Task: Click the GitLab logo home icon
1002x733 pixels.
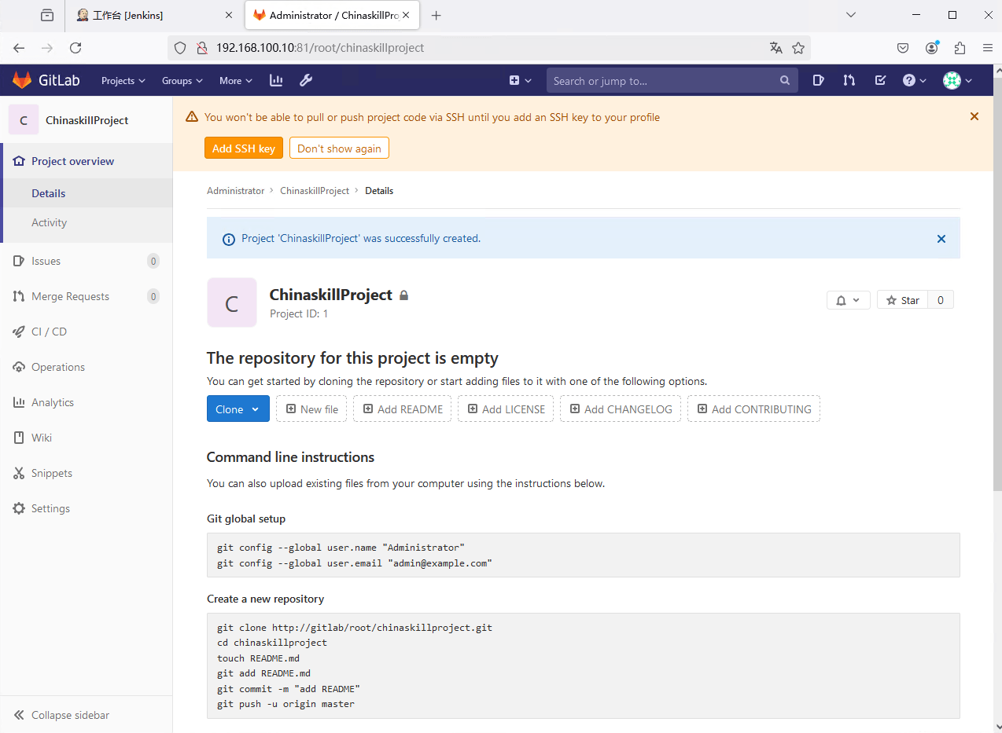Action: [22, 80]
